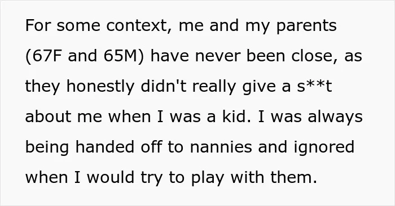Click the word "always" in fourth line
This screenshot has width=395, height=206.
tap(335, 118)
